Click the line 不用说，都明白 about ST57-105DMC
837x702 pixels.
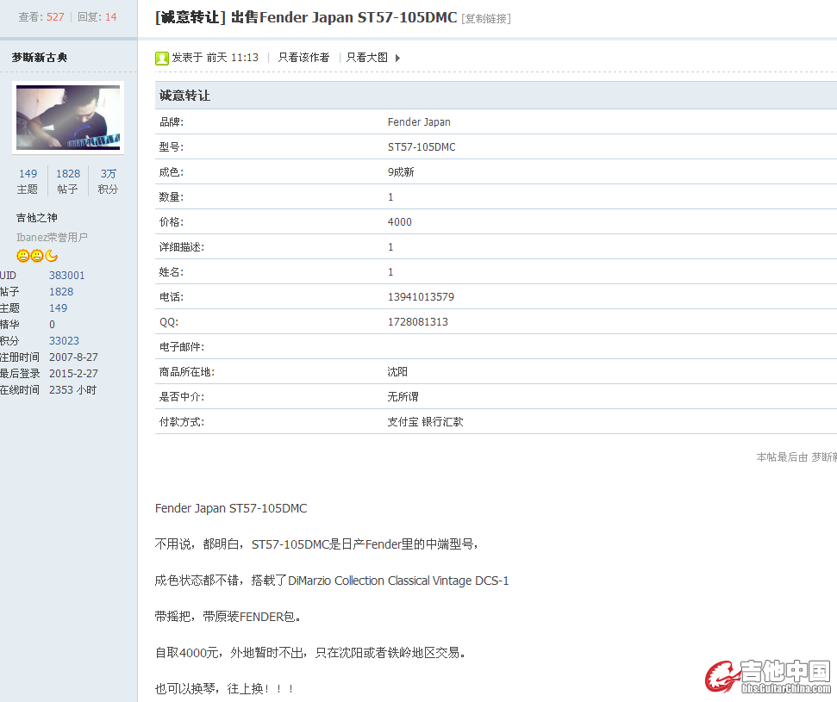(x=316, y=544)
